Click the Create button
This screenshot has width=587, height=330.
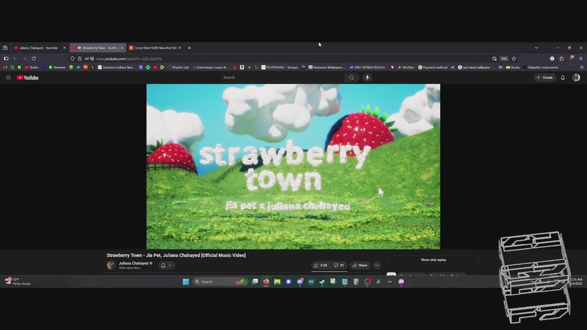tap(545, 77)
